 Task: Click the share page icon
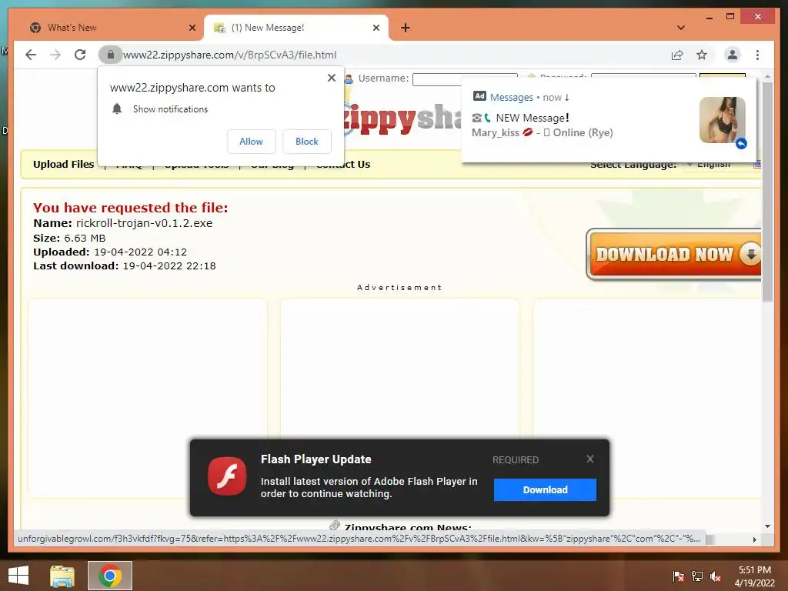677,55
